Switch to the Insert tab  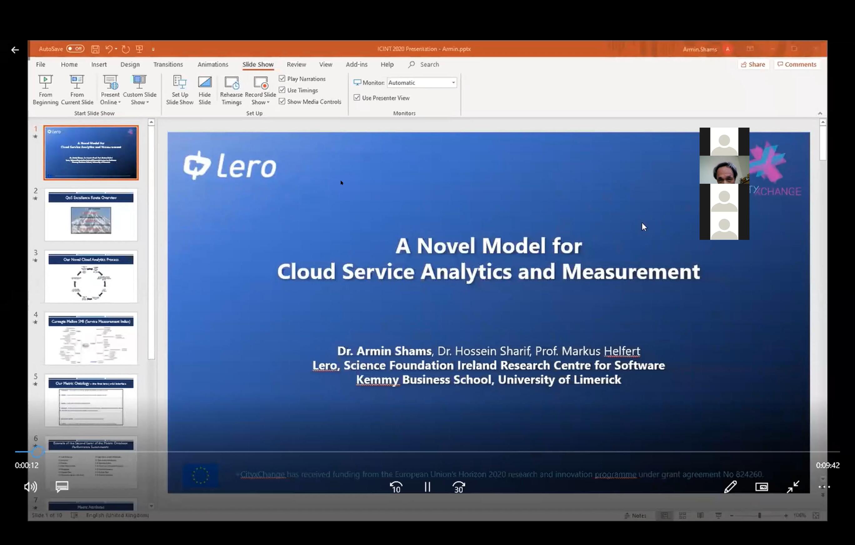coord(99,65)
